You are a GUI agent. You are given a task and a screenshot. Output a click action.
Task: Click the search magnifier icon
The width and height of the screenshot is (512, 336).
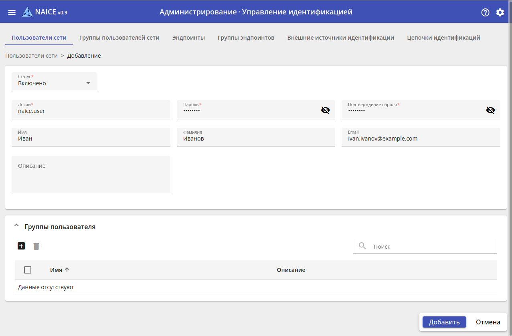point(362,246)
